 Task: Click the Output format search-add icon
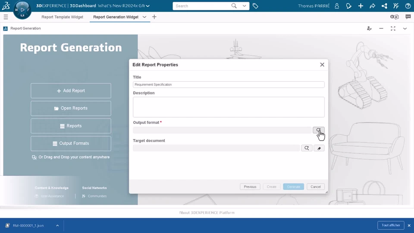[x=318, y=130]
